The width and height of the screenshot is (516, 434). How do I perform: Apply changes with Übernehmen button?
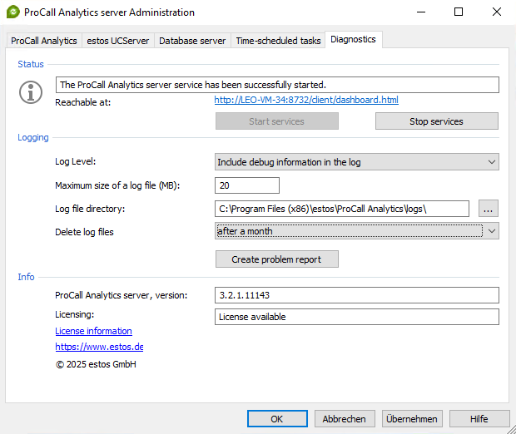point(412,419)
